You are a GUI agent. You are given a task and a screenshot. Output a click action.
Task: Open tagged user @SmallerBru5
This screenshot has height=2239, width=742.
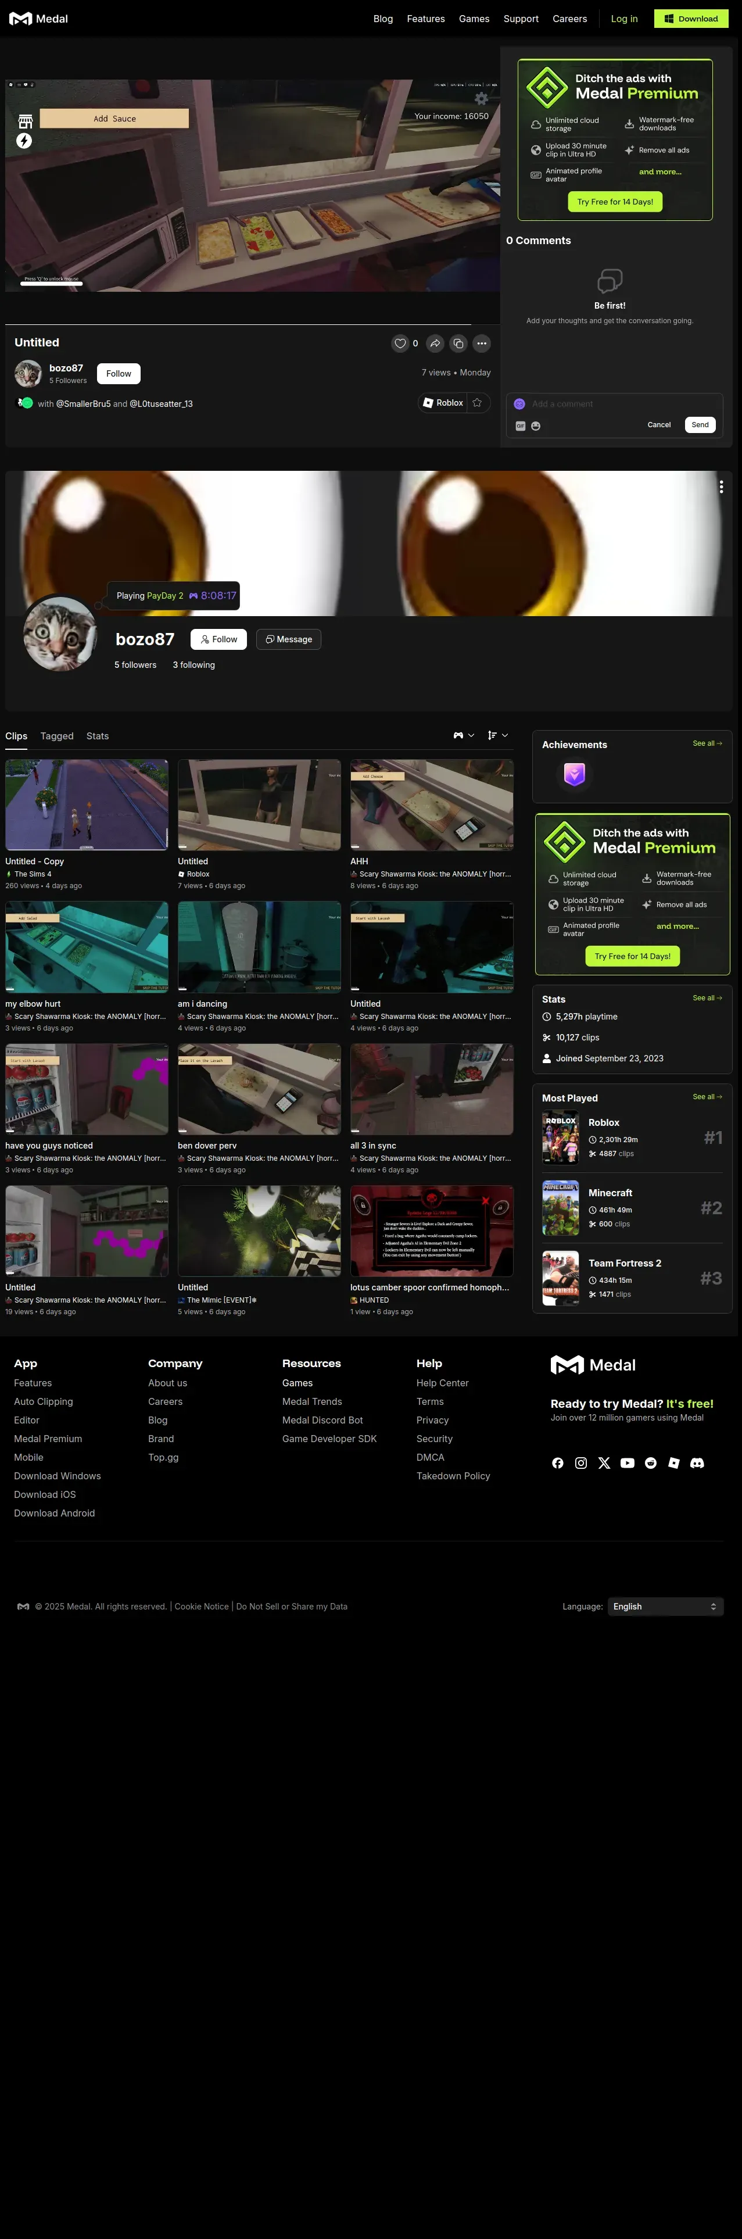tap(84, 403)
